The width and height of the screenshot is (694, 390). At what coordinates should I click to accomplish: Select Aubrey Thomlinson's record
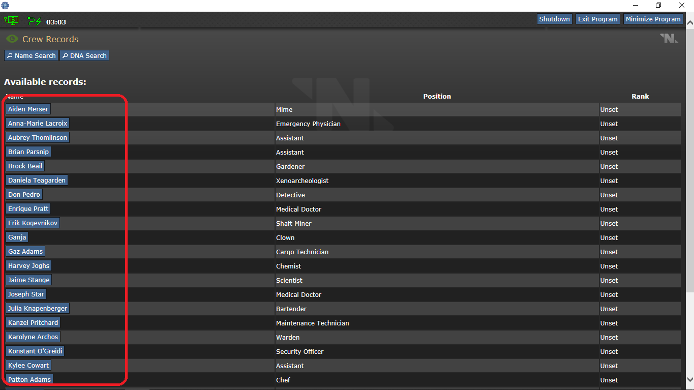click(x=37, y=137)
